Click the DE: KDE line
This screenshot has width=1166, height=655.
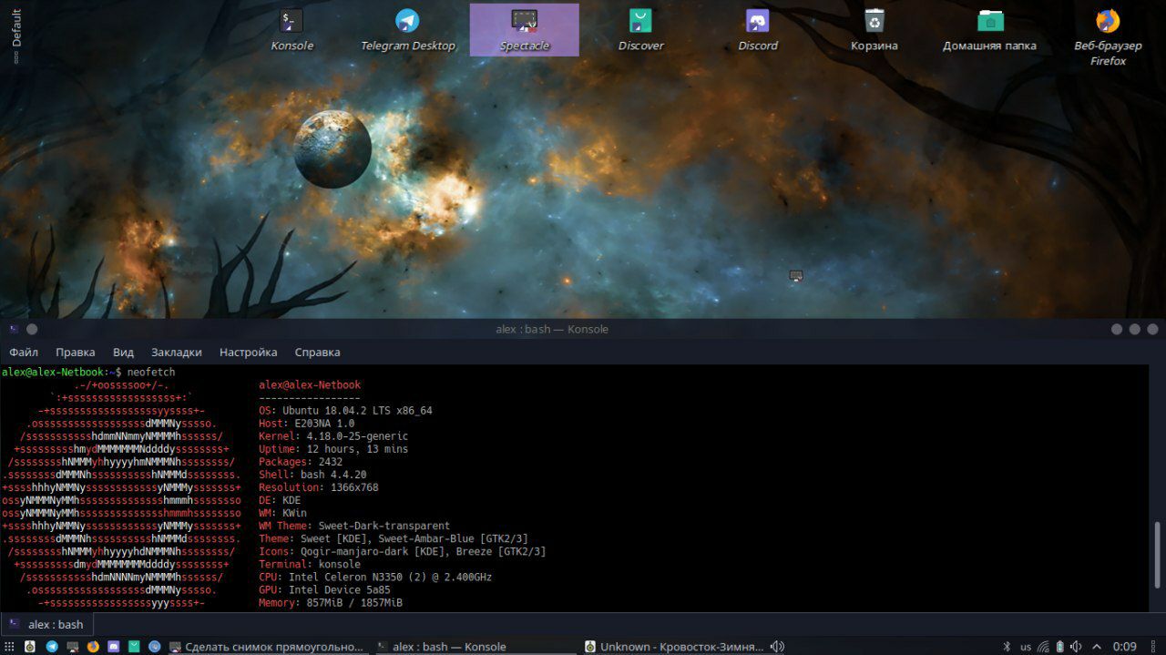[x=280, y=500]
